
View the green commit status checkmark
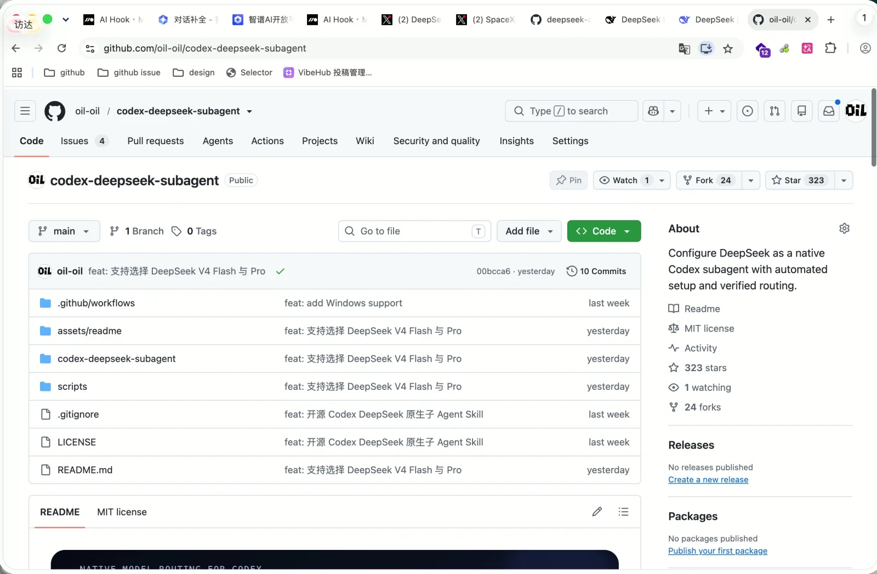point(280,271)
